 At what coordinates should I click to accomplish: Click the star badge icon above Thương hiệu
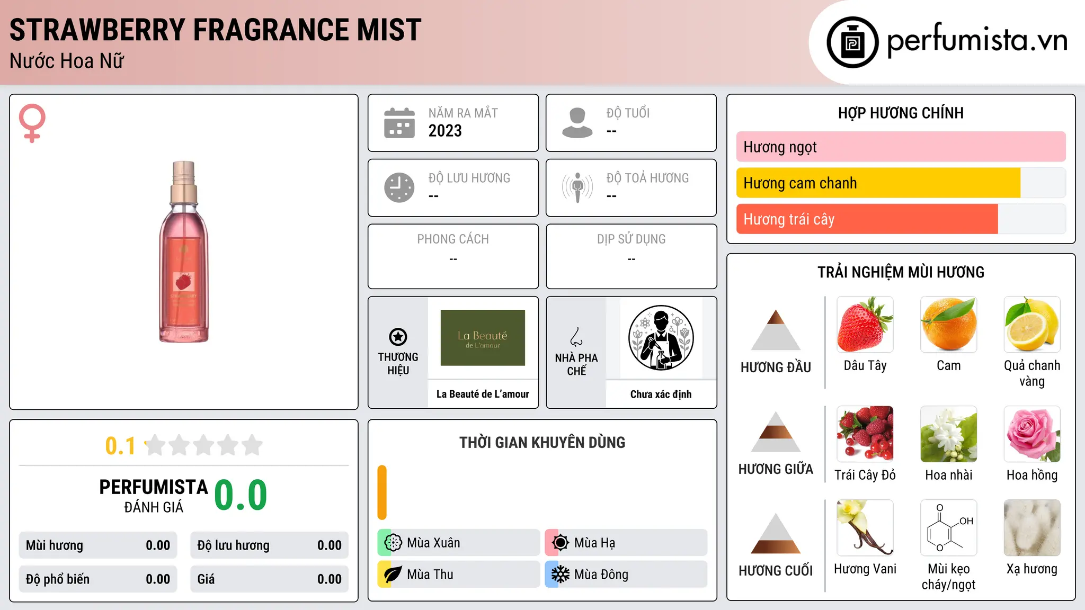[398, 337]
